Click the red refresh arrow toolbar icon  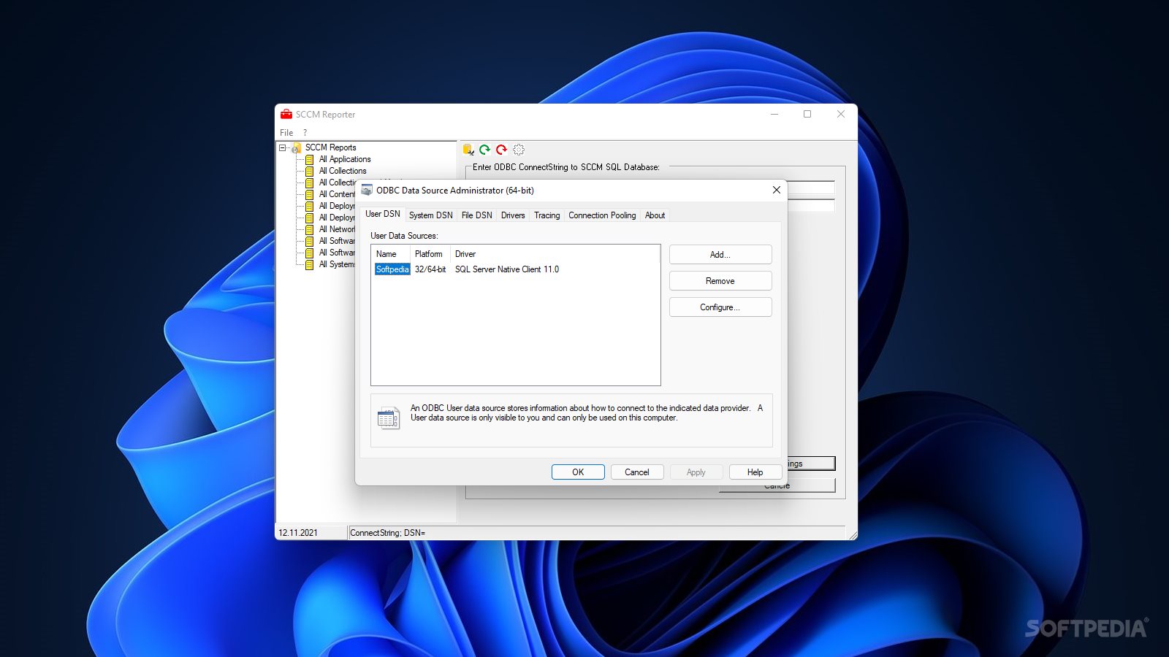point(501,150)
